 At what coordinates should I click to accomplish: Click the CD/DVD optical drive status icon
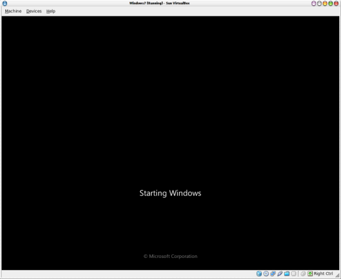266,274
